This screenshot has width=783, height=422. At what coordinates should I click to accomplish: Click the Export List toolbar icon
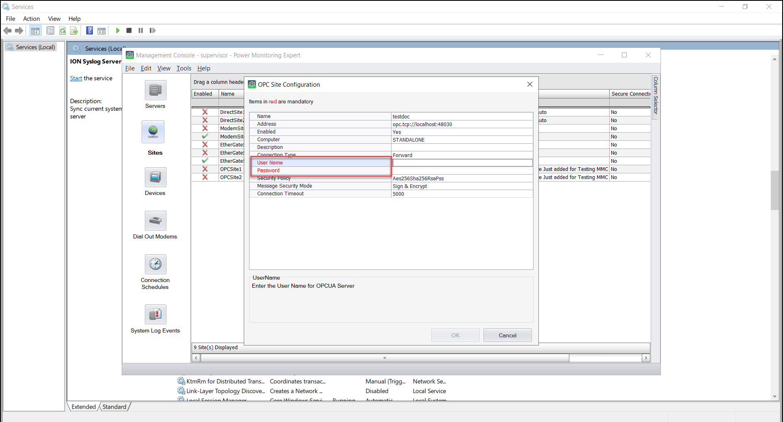click(x=74, y=31)
